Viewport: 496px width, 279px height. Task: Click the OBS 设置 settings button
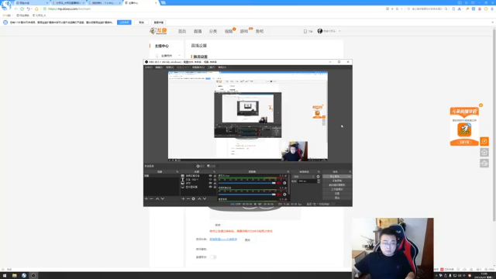pyautogui.click(x=337, y=193)
